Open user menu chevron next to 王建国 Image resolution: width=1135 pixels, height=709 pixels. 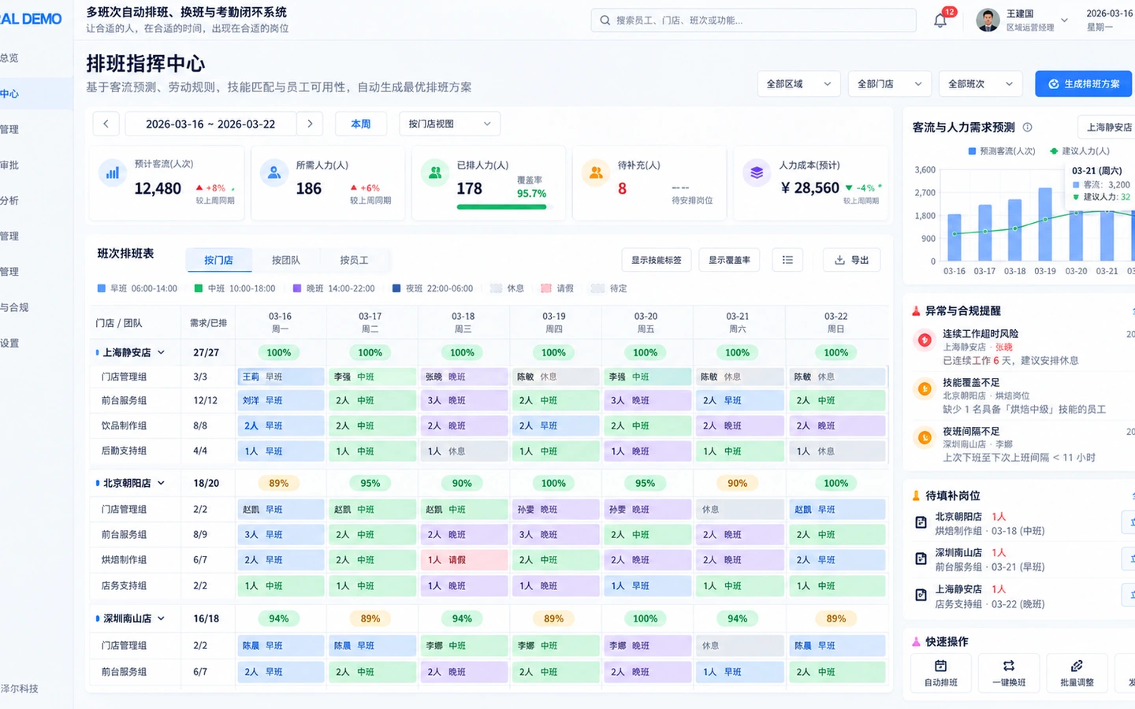(x=1064, y=20)
